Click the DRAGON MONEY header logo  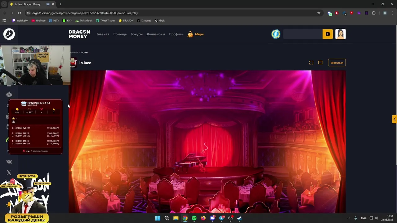coord(79,34)
